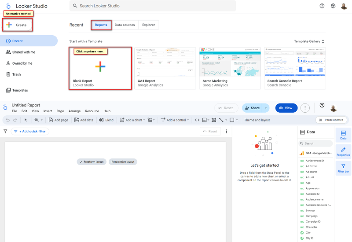
Task: Open filter bar three-dot menu
Action: 226,131
